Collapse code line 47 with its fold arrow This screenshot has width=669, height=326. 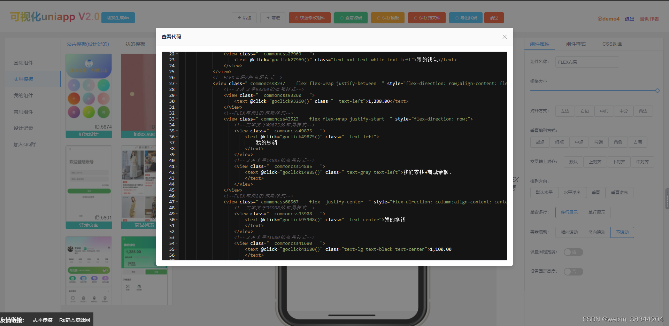pos(177,202)
